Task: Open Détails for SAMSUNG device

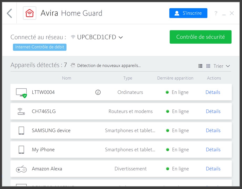Action: coord(213,130)
